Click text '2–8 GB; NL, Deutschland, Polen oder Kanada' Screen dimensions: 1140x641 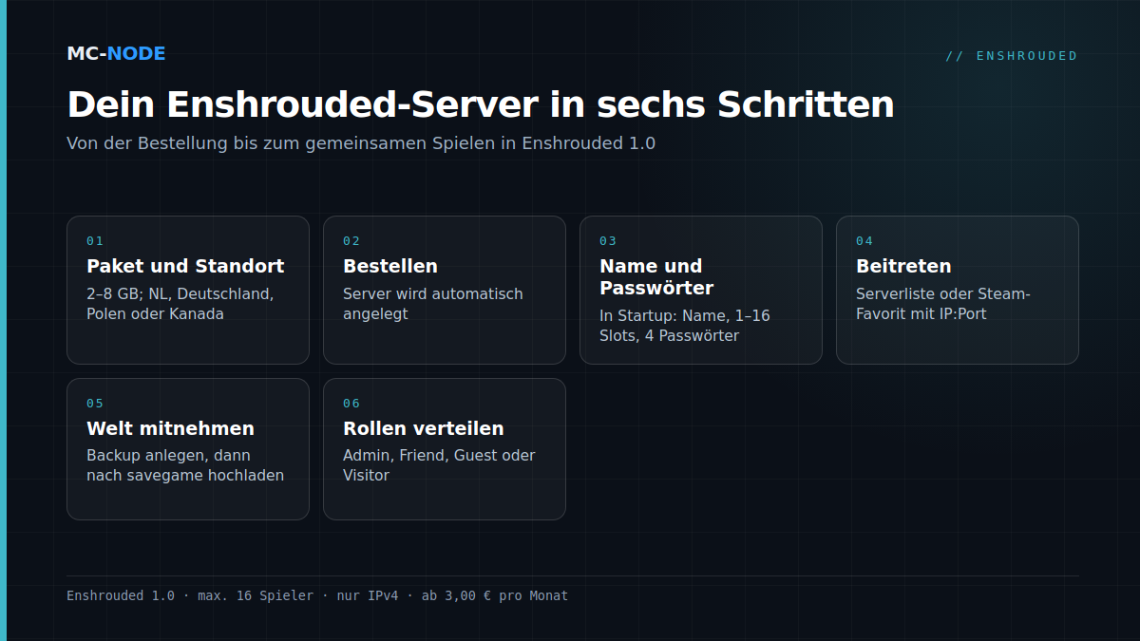[180, 304]
